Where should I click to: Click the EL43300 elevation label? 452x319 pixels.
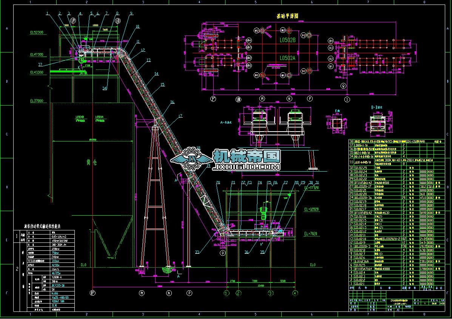(37, 72)
